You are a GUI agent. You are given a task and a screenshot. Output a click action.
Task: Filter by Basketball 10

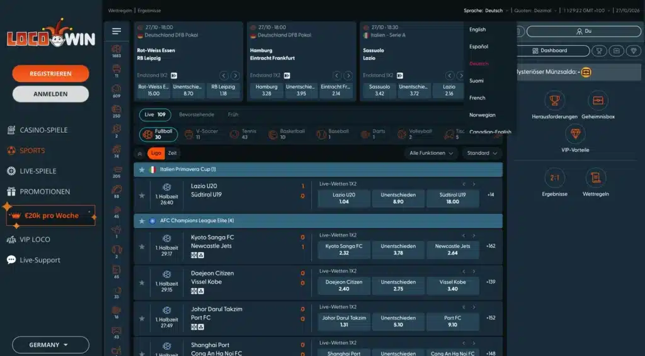pyautogui.click(x=287, y=134)
